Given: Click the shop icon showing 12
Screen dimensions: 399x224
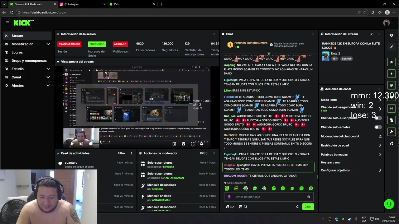Looking at the screenshot, I should [x=243, y=207].
